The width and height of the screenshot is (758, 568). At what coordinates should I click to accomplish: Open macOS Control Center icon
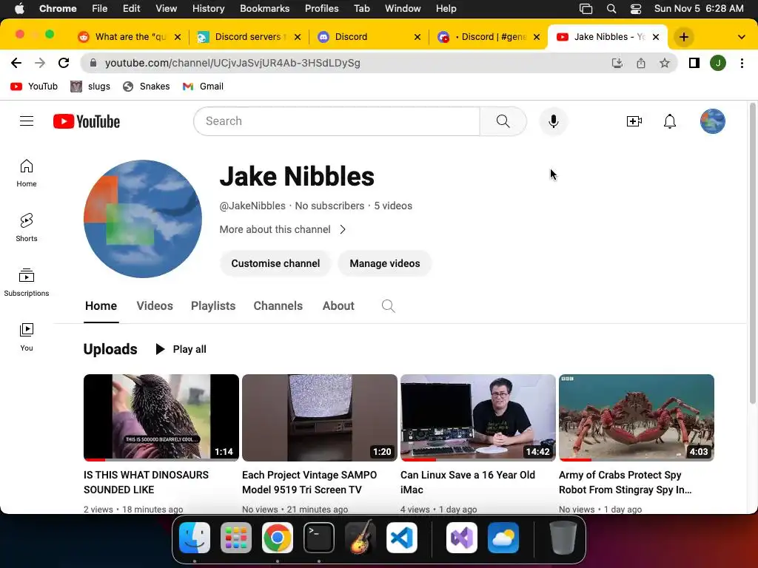(636, 8)
